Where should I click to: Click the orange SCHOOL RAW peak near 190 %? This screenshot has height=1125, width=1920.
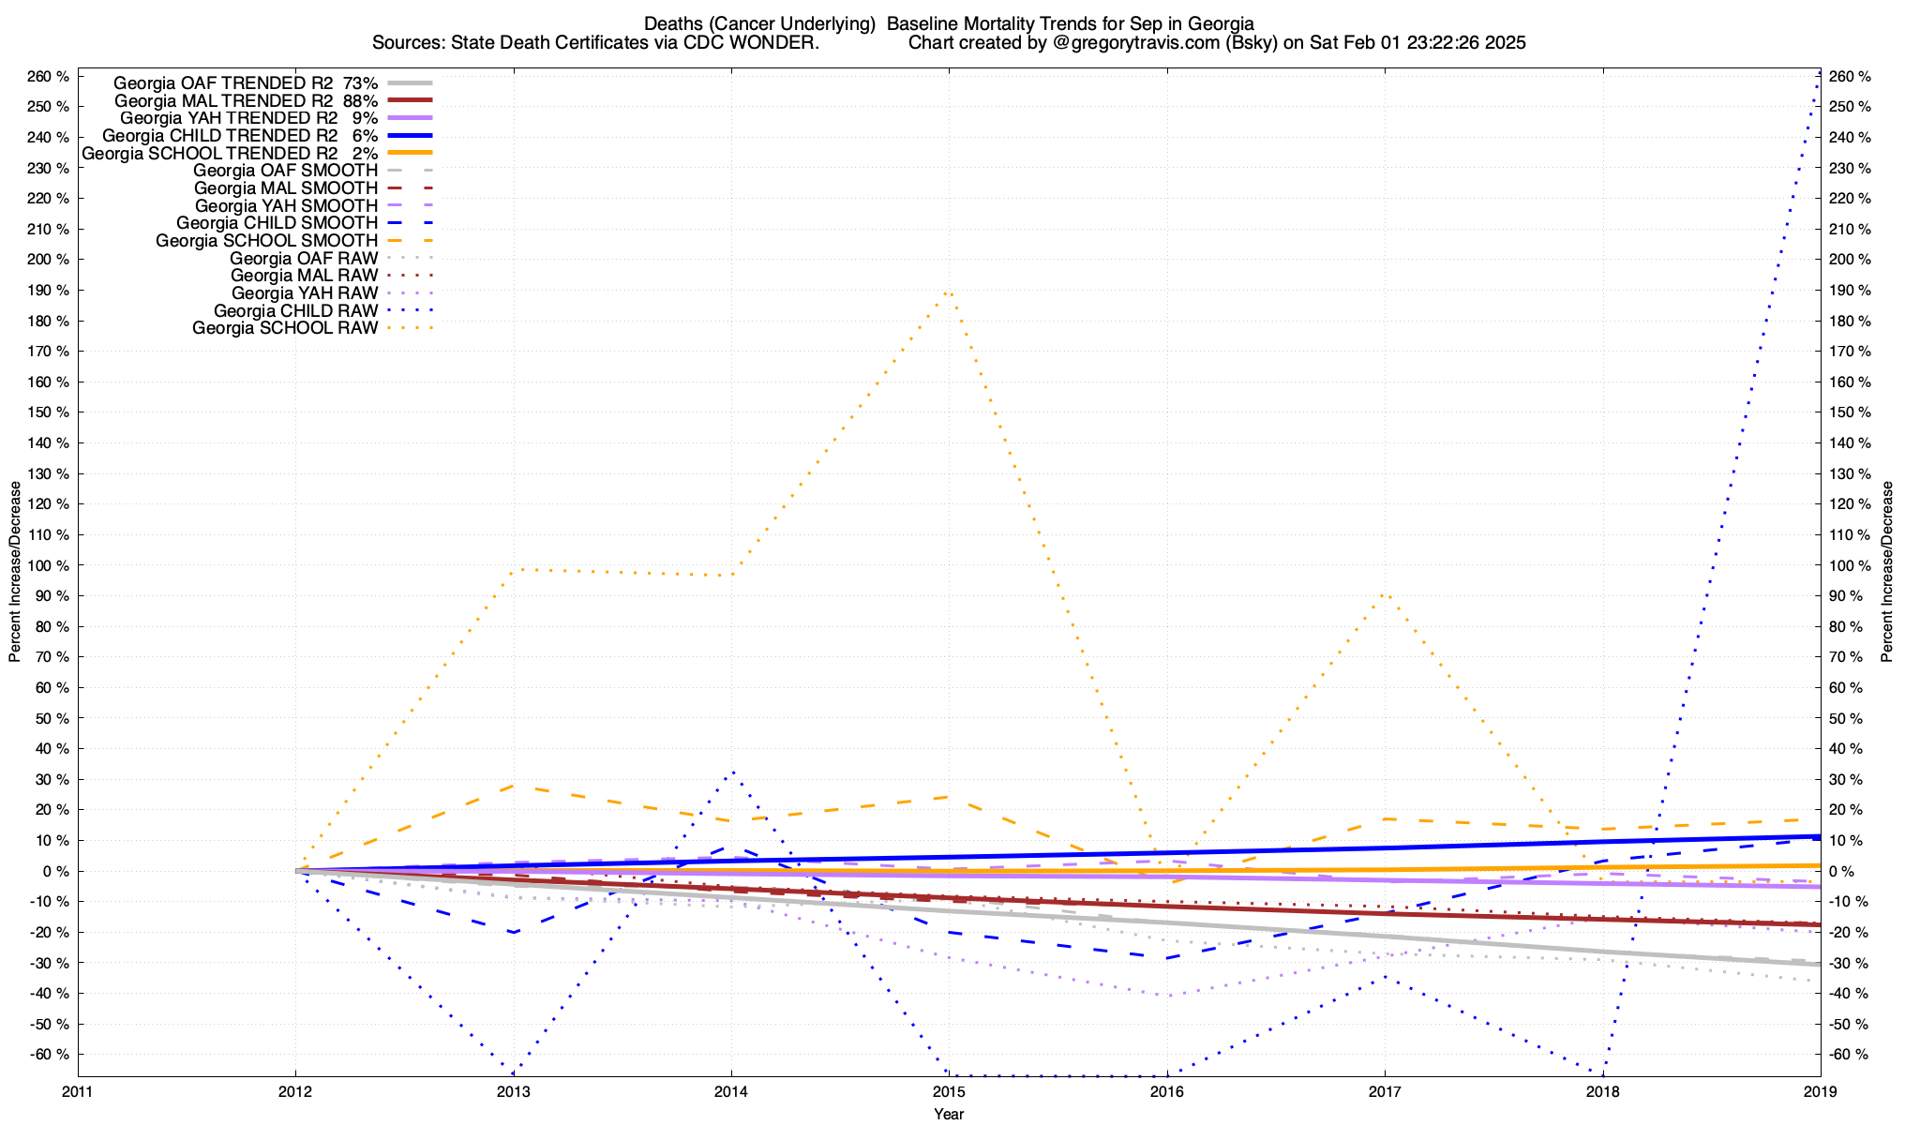click(x=949, y=292)
